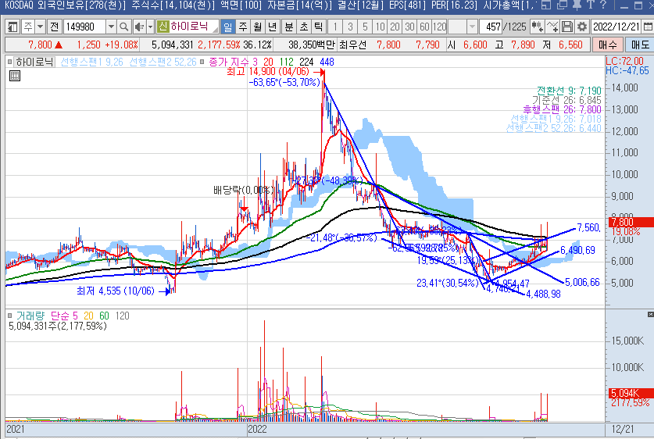Click the 매수 buy button
This screenshot has width=654, height=439.
608,45
